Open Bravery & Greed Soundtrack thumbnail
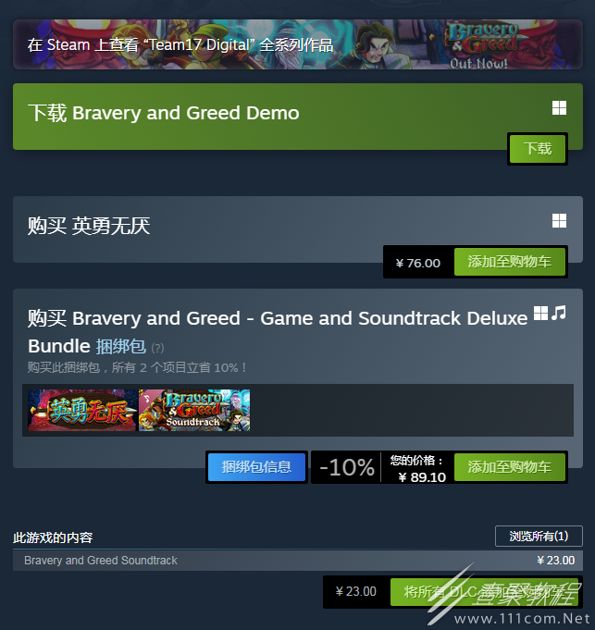The width and height of the screenshot is (595, 630). [194, 410]
